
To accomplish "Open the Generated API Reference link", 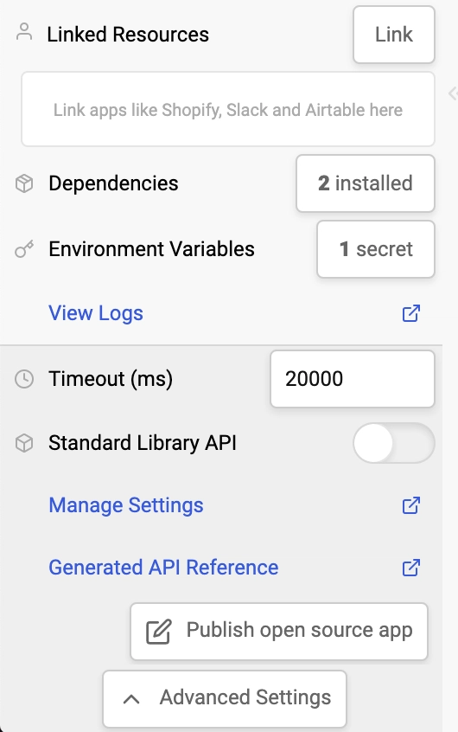I will point(163,568).
